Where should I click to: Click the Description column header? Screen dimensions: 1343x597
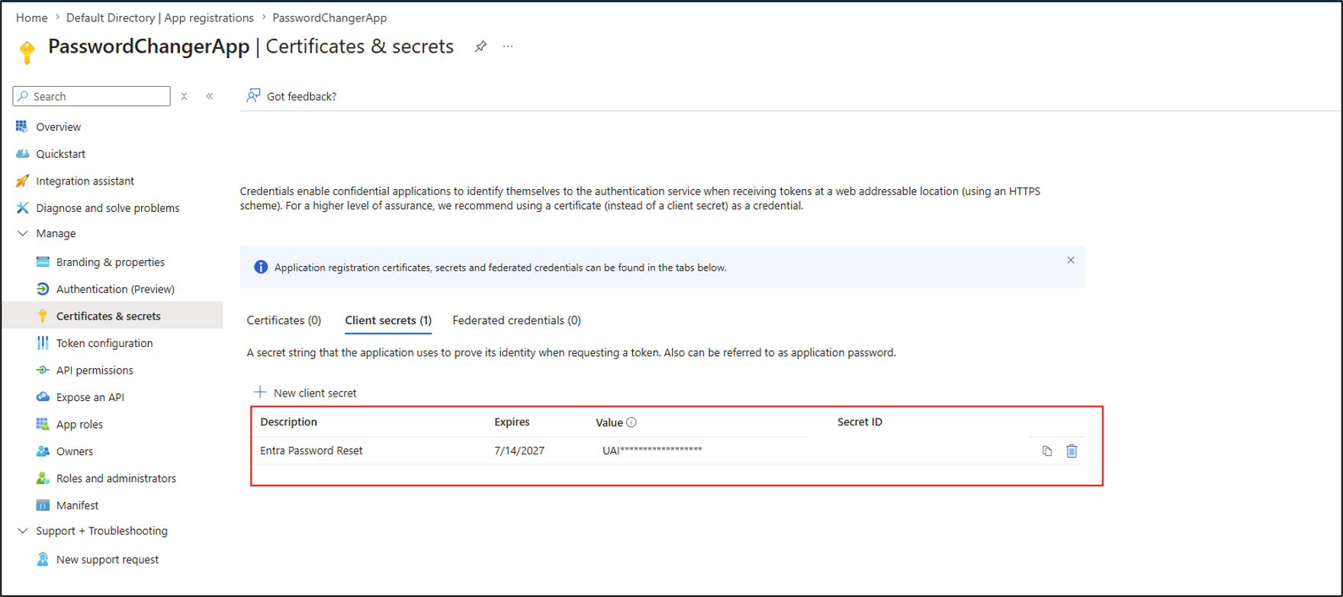288,422
